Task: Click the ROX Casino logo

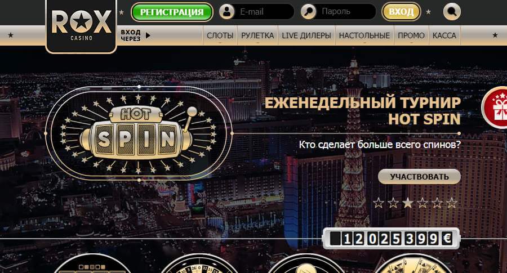Action: coord(81,26)
